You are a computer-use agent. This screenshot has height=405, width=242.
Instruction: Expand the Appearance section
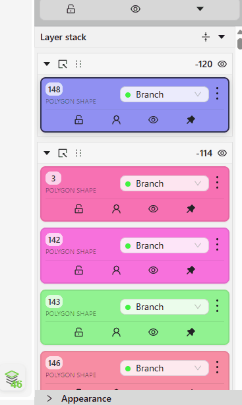49,398
